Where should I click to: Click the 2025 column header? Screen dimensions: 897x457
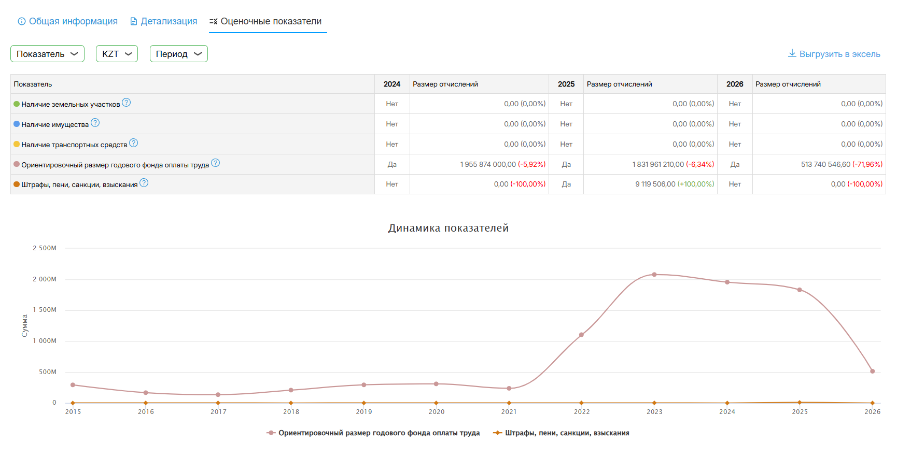click(566, 84)
